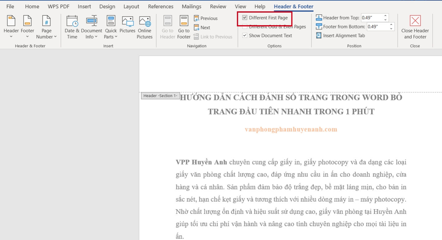Click Footer from Bottom value field

coord(377,27)
